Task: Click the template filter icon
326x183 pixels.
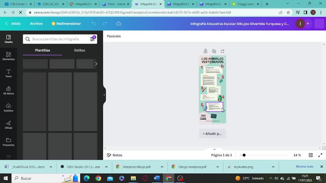Action: coord(93,39)
